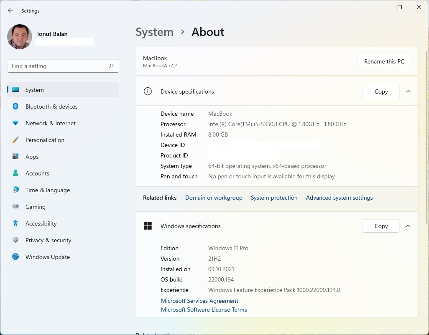Click the Network & internet wifi icon
The image size is (429, 335).
15,123
